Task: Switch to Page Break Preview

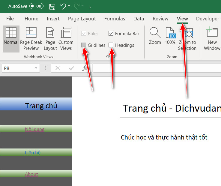Action: pos(31,39)
